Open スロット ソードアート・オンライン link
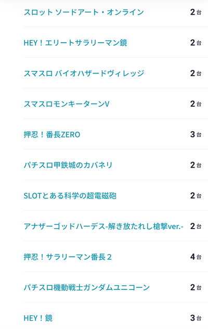The width and height of the screenshot is (208, 329). point(84,12)
